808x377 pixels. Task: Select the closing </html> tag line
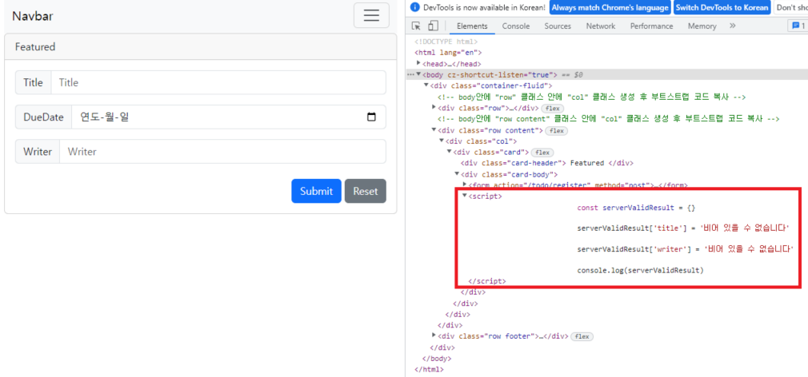tap(430, 370)
